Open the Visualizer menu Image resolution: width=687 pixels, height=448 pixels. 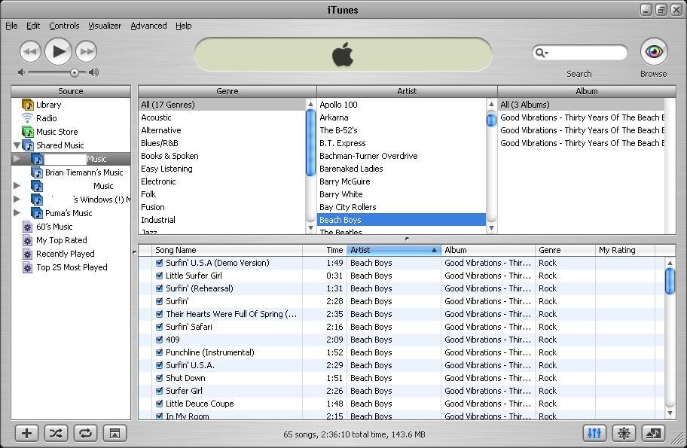105,26
